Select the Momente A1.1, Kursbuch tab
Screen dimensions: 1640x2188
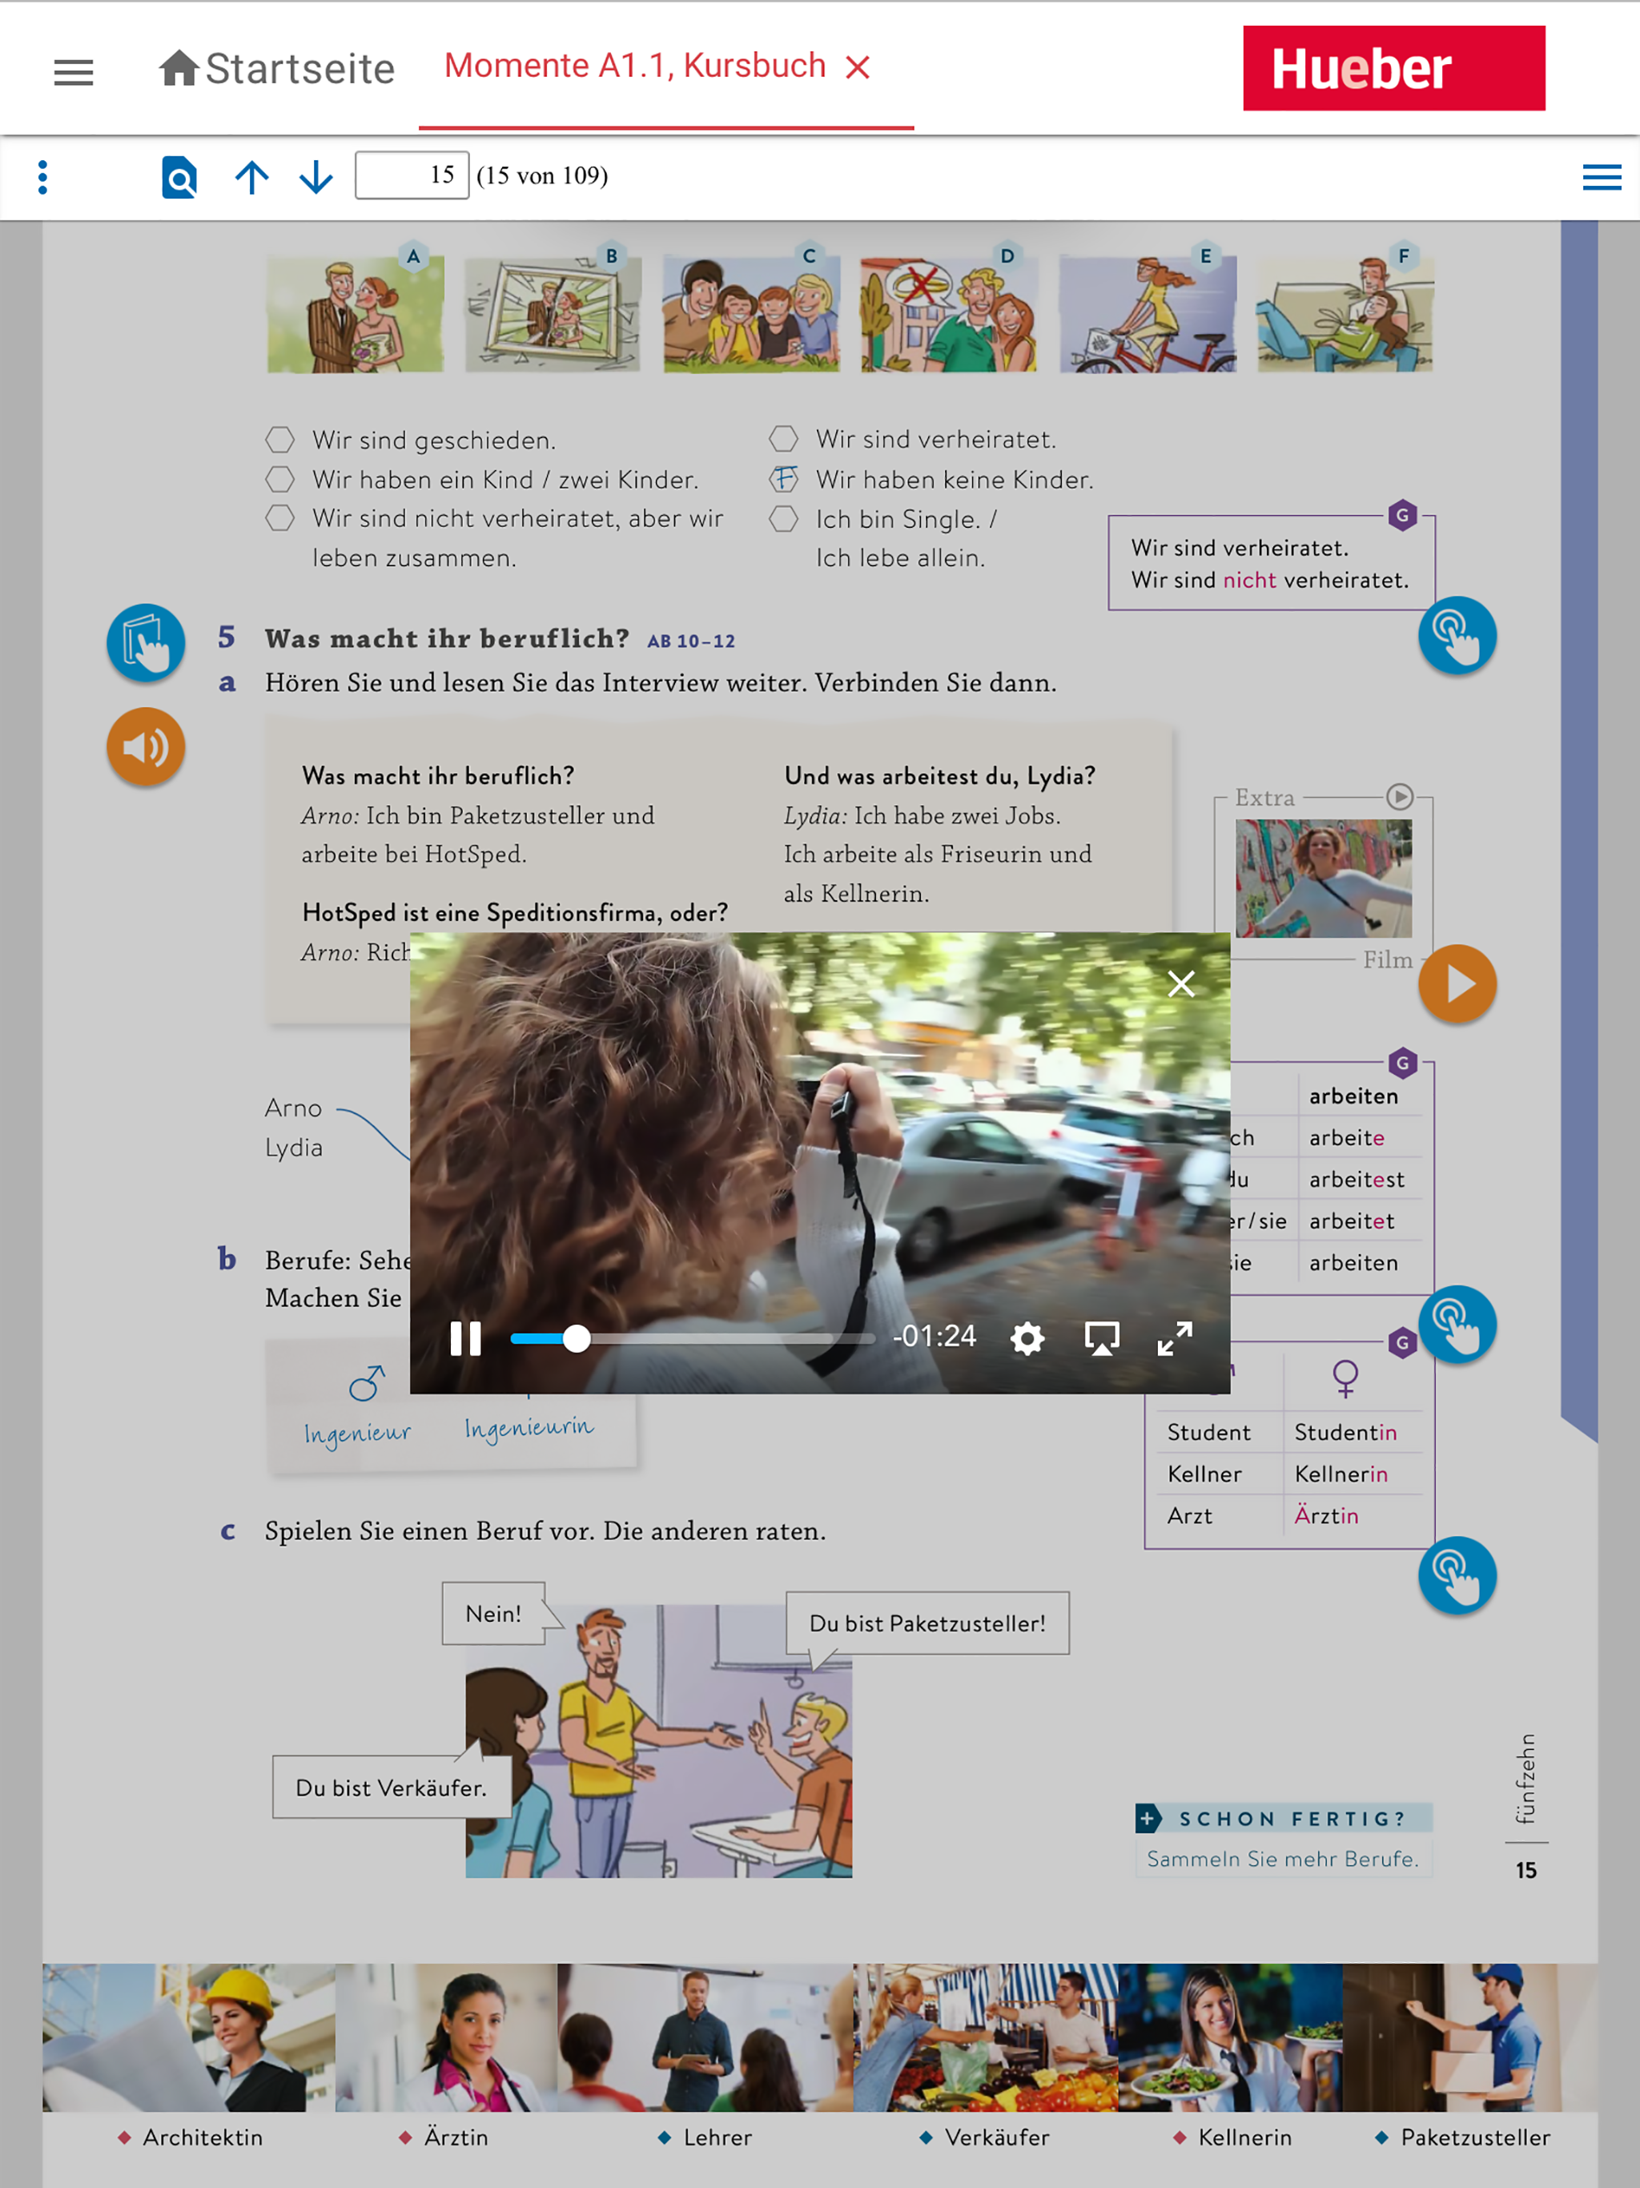[635, 66]
